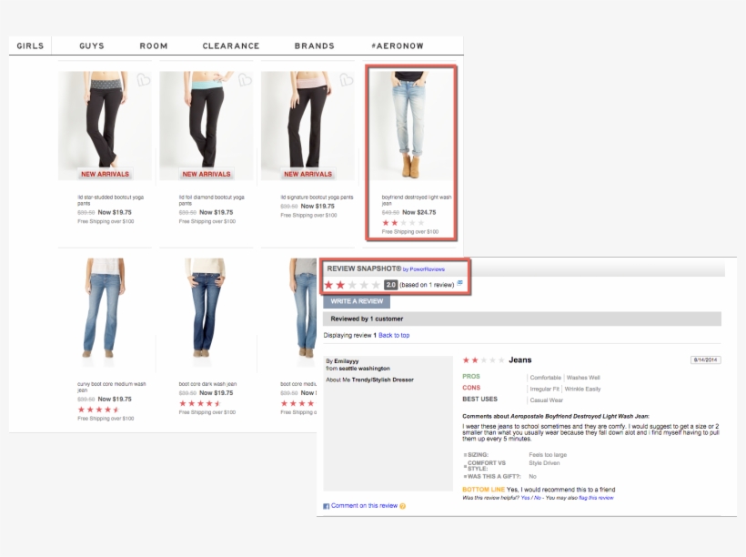Open the GIRLS navigation tab
746x557 pixels.
click(30, 46)
